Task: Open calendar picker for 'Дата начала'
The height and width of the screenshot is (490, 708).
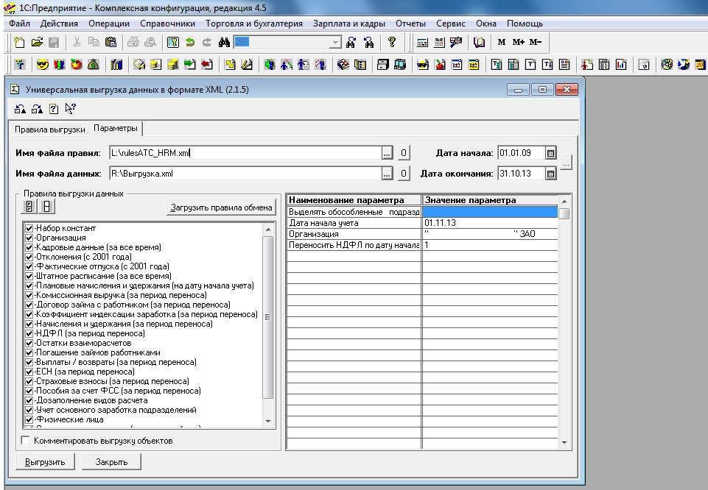Action: coord(550,153)
